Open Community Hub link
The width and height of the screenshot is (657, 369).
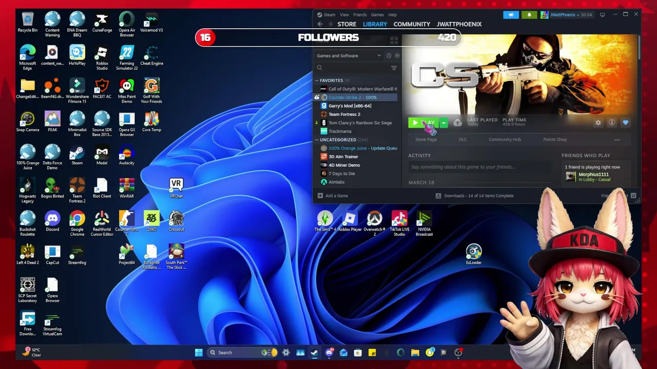[x=505, y=139]
